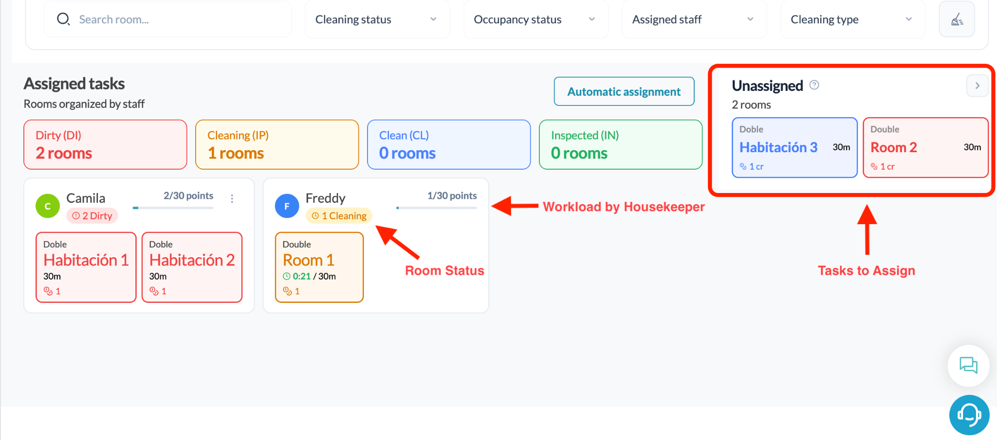Viewport: 997px width, 440px height.
Task: Open the Cleaning status dropdown
Action: pos(377,19)
